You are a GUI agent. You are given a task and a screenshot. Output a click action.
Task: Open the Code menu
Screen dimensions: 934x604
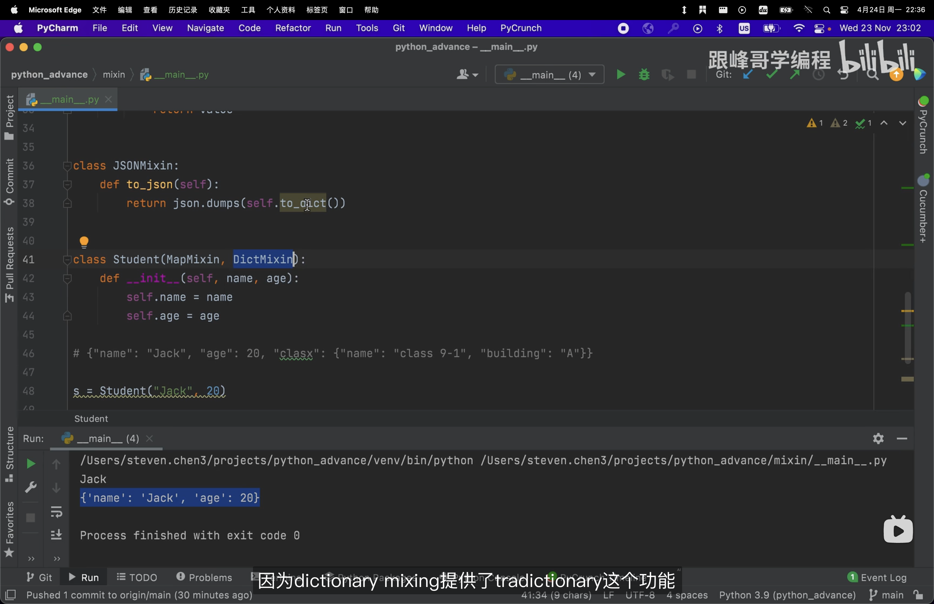(x=250, y=28)
